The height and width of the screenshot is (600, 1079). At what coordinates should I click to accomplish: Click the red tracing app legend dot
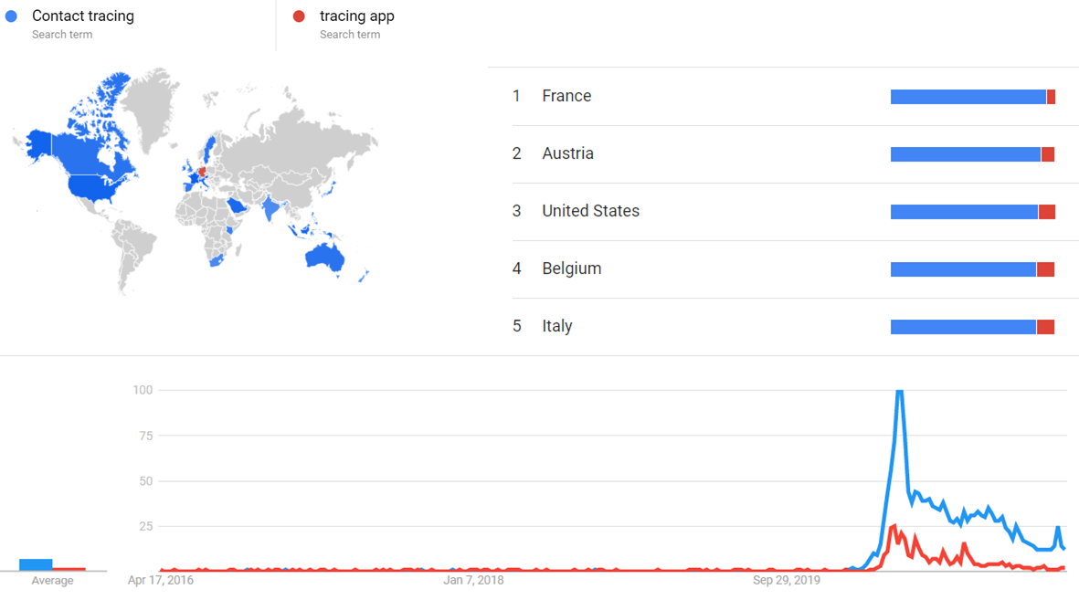tap(299, 16)
